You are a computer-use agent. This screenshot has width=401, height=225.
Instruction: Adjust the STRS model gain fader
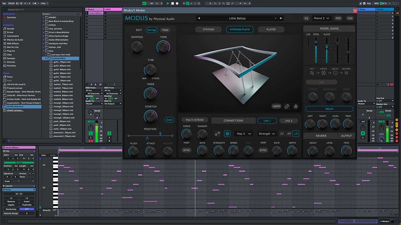click(x=316, y=43)
